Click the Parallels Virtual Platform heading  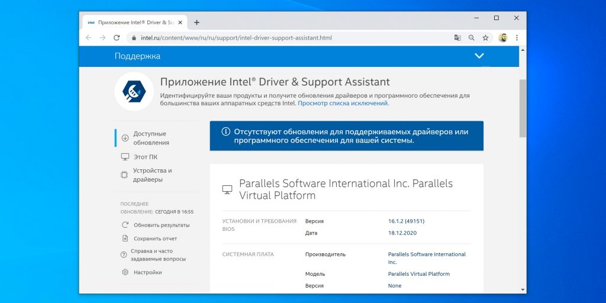click(x=346, y=189)
